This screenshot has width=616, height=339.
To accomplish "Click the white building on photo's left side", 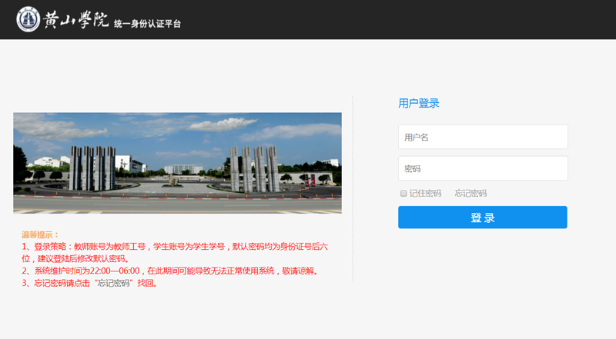I will click(x=49, y=163).
